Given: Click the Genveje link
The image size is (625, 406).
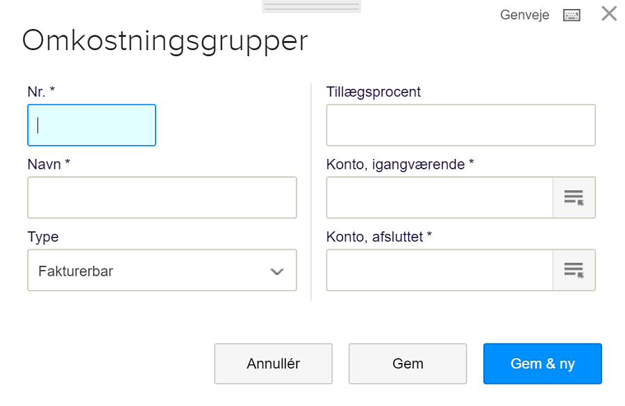Looking at the screenshot, I should pyautogui.click(x=524, y=15).
